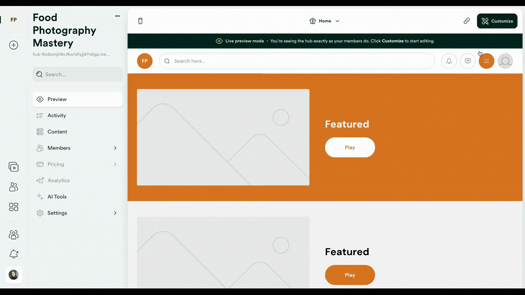Click Customize button
The width and height of the screenshot is (525, 295).
click(497, 21)
